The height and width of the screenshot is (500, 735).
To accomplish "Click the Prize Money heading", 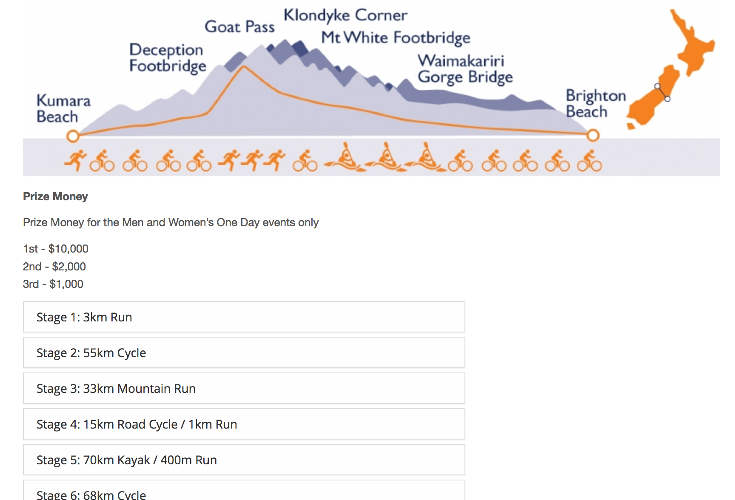I will point(55,196).
